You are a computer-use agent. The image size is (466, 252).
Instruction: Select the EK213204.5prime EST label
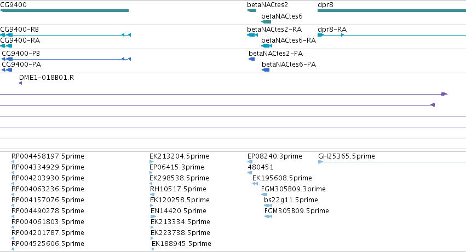179,156
